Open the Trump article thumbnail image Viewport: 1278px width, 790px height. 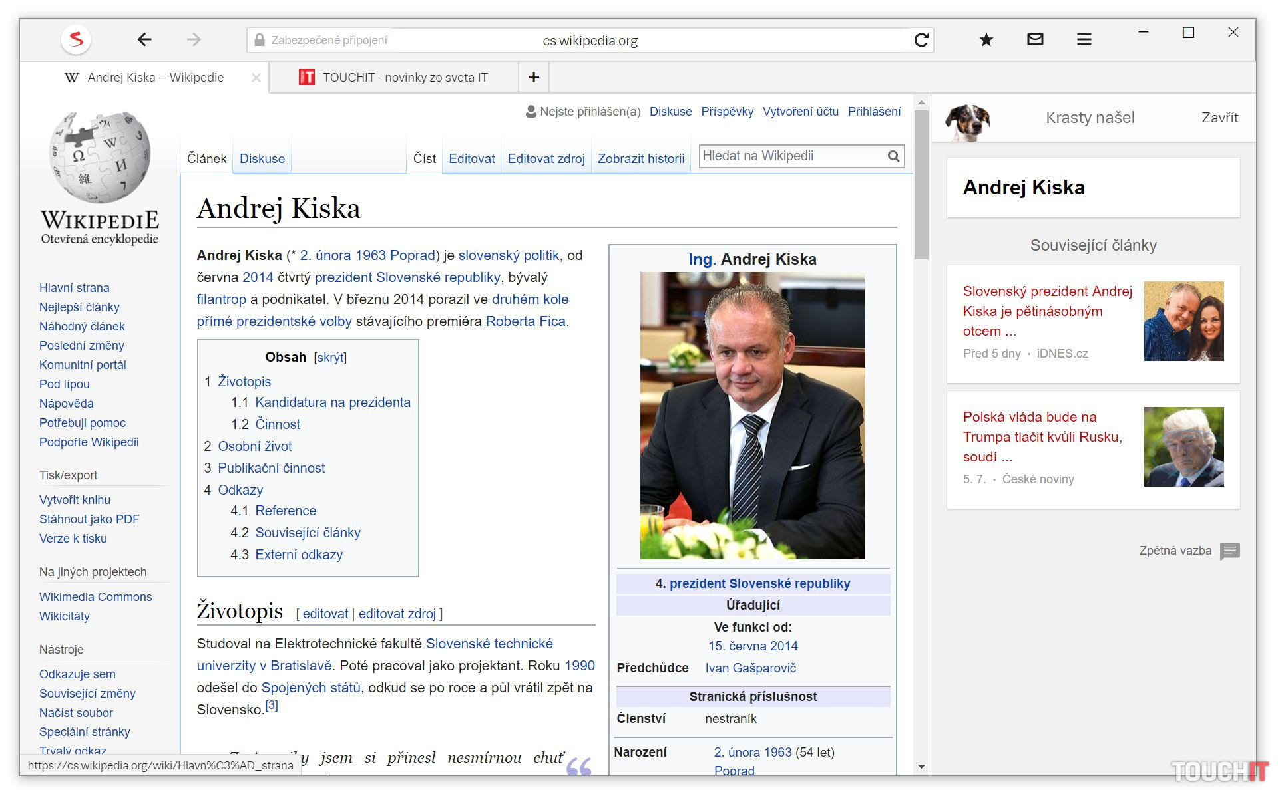point(1183,447)
